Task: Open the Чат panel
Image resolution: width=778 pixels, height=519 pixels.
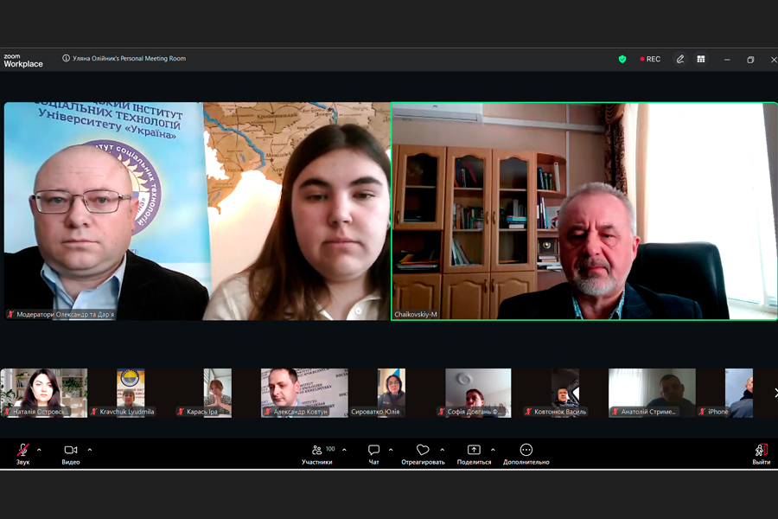Action: [373, 454]
